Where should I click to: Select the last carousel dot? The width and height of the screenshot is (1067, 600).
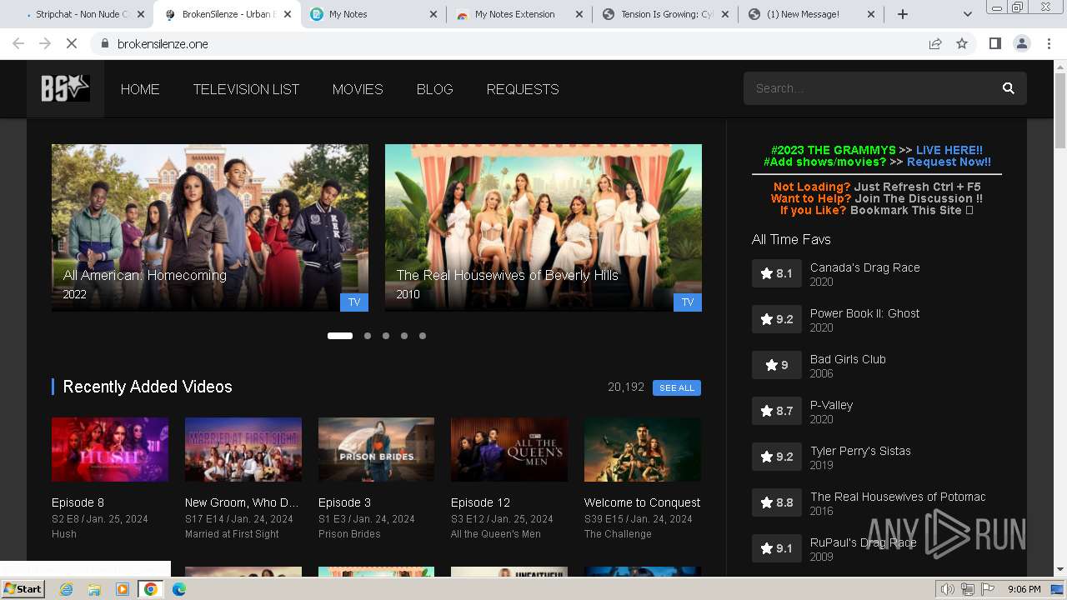[423, 336]
